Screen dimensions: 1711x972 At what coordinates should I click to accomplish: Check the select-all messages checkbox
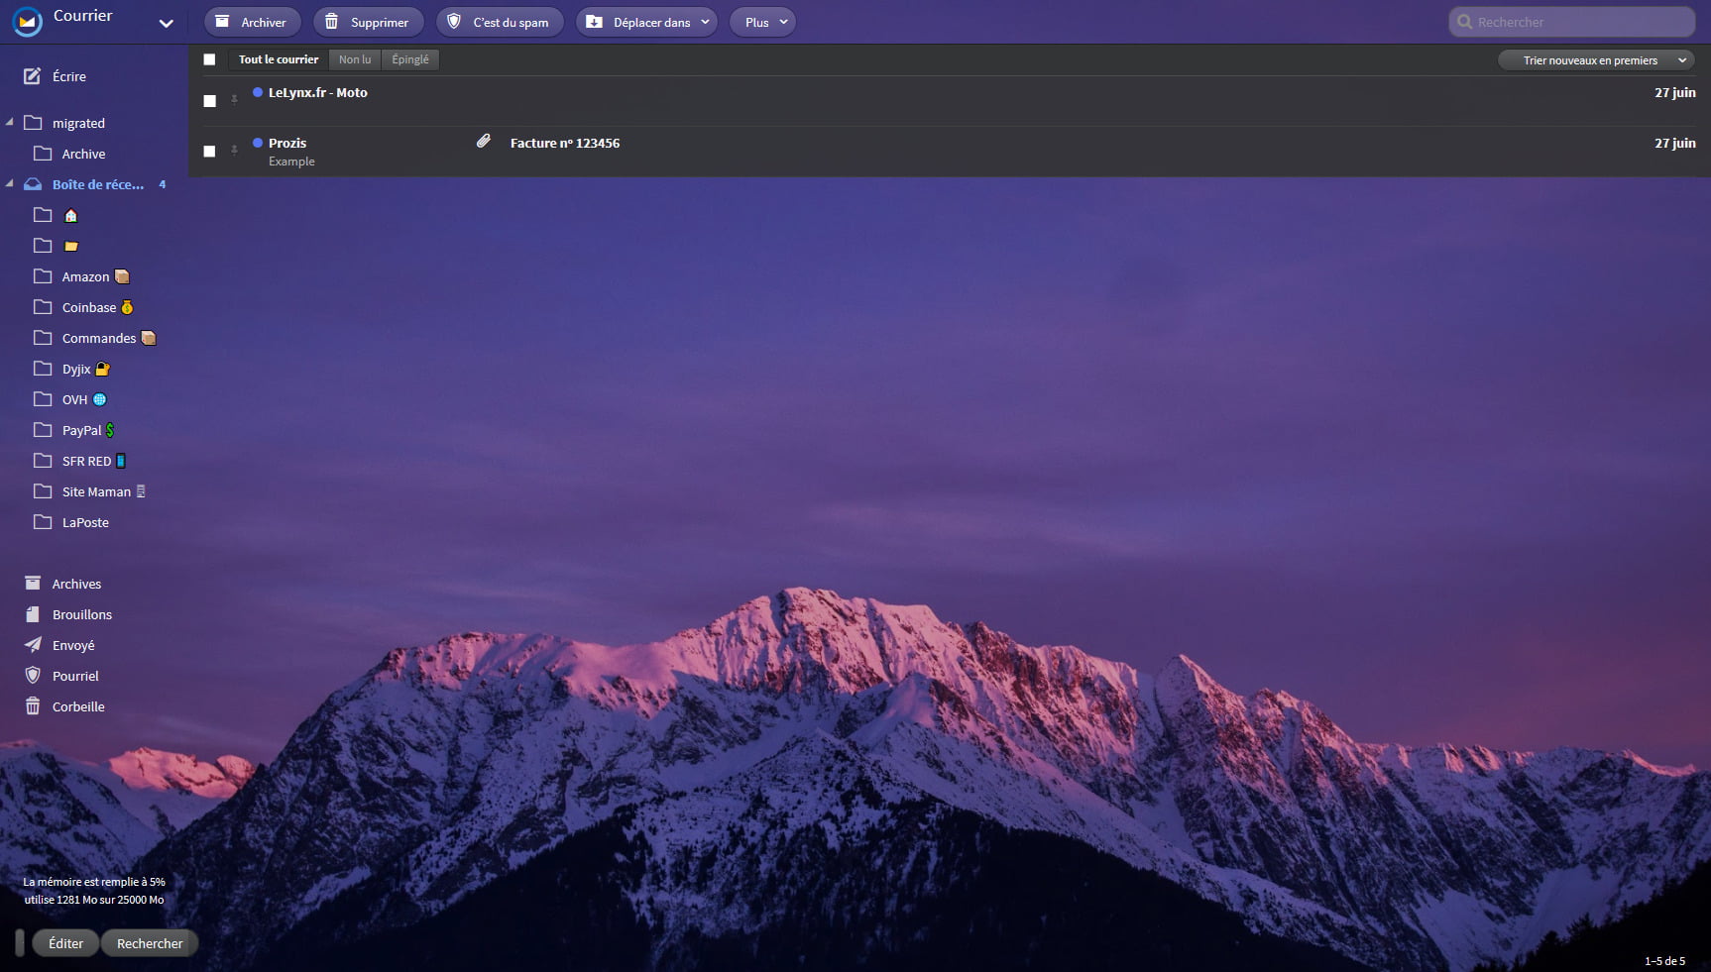pos(209,59)
